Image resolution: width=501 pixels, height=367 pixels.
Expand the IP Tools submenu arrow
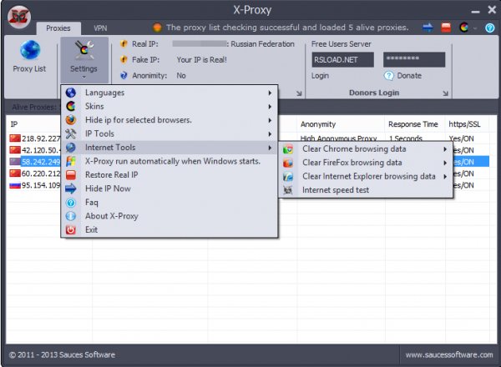coord(270,134)
